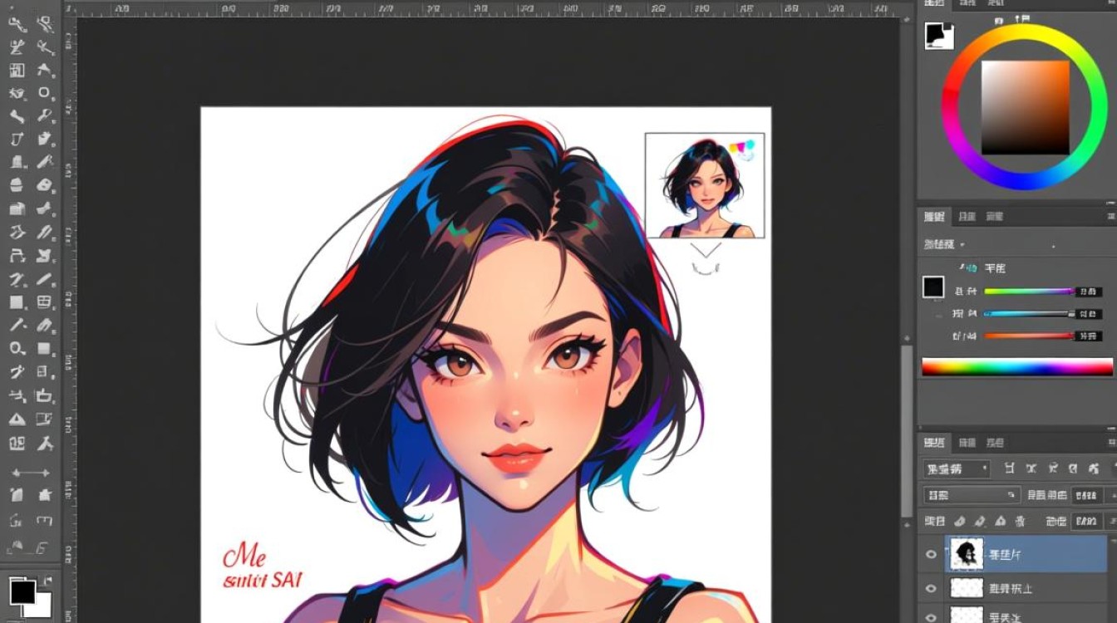
Task: Switch to the second tab in the color wheel panel
Action: tap(967, 4)
